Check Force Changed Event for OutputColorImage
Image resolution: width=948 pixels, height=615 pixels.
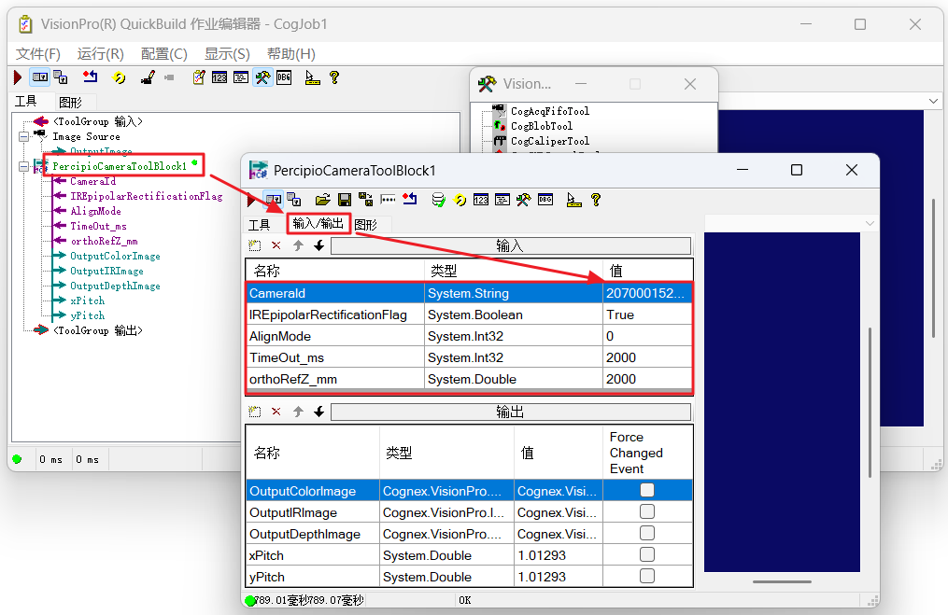(x=647, y=490)
